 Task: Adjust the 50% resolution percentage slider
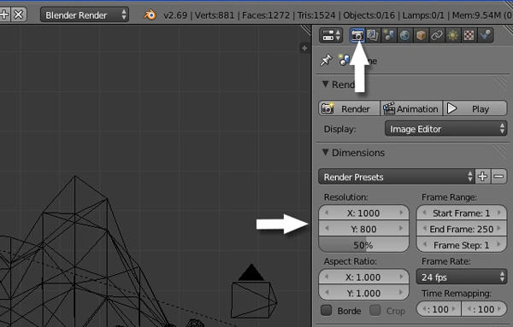point(363,245)
